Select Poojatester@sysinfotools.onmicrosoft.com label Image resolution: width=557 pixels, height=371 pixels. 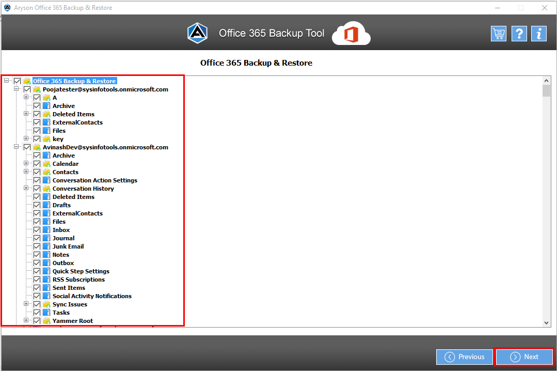pyautogui.click(x=105, y=89)
